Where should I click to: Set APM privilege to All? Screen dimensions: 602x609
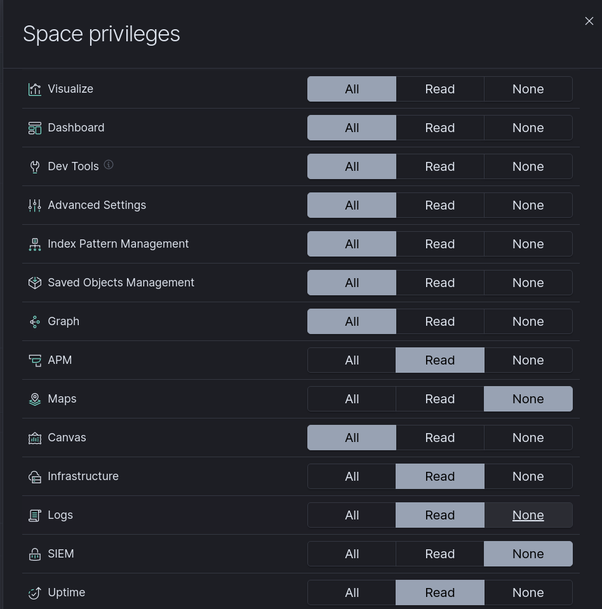(x=352, y=360)
